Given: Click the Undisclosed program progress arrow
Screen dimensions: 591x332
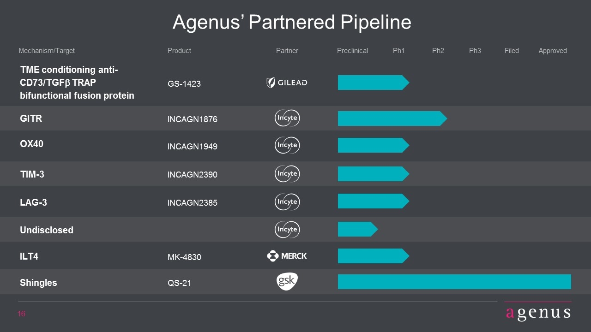Looking at the screenshot, I should pos(358,229).
